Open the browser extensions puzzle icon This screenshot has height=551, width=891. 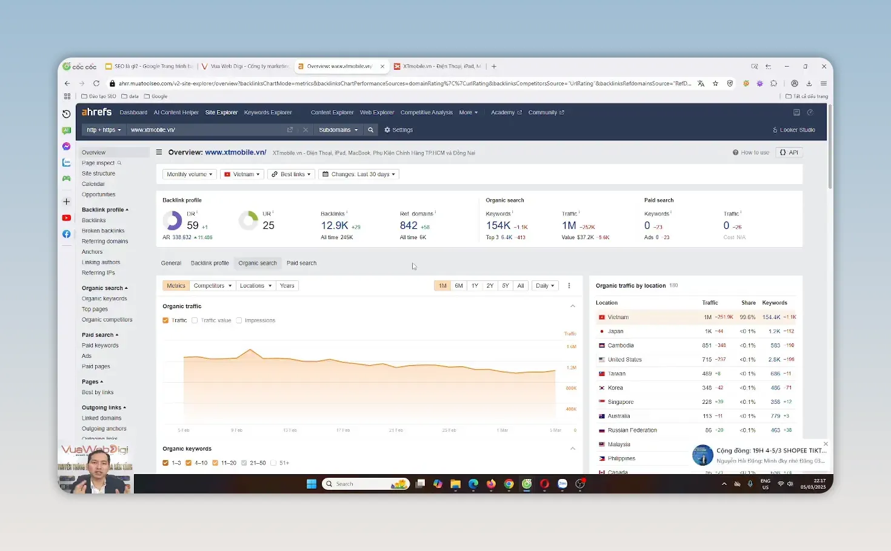[773, 84]
